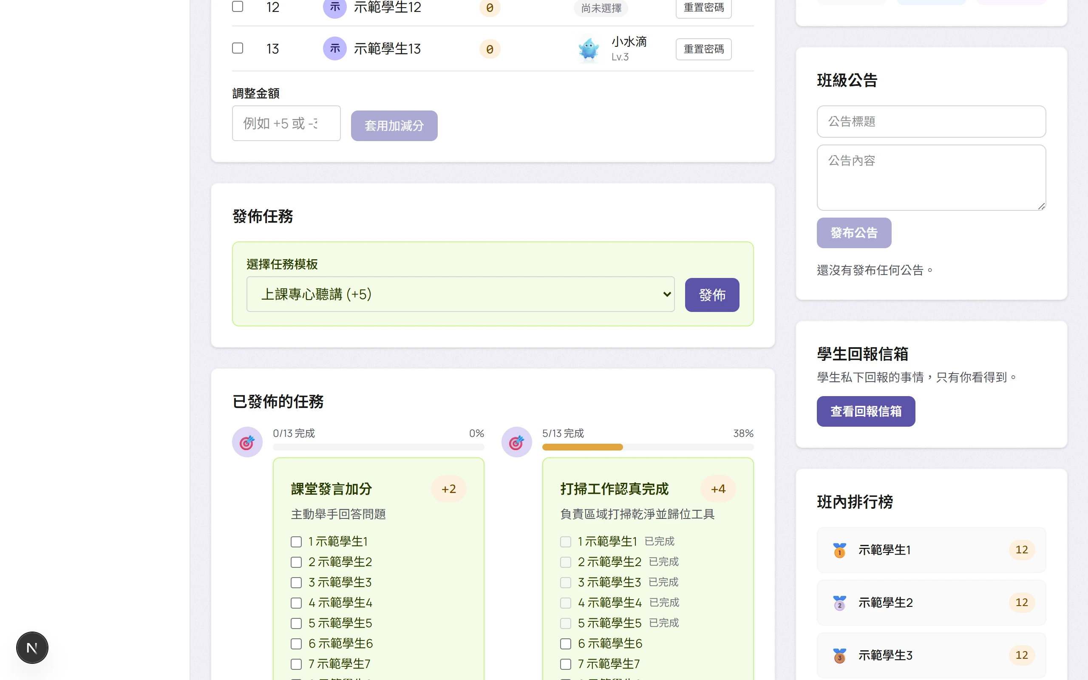Click the 發佈 task button
The image size is (1088, 680).
(x=712, y=295)
